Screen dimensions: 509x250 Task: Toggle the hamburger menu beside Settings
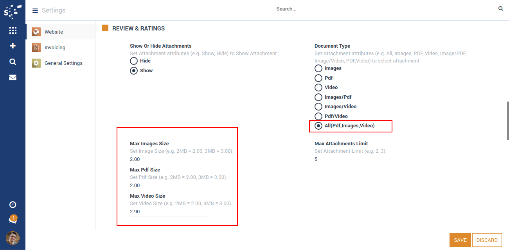point(35,11)
